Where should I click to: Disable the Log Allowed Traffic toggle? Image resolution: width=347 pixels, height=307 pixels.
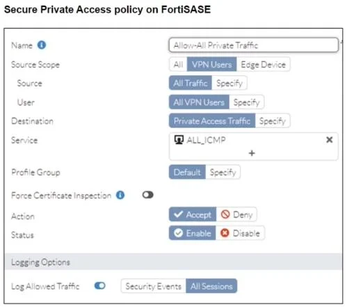100,285
